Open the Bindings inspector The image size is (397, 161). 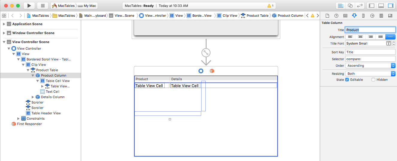tap(381, 16)
